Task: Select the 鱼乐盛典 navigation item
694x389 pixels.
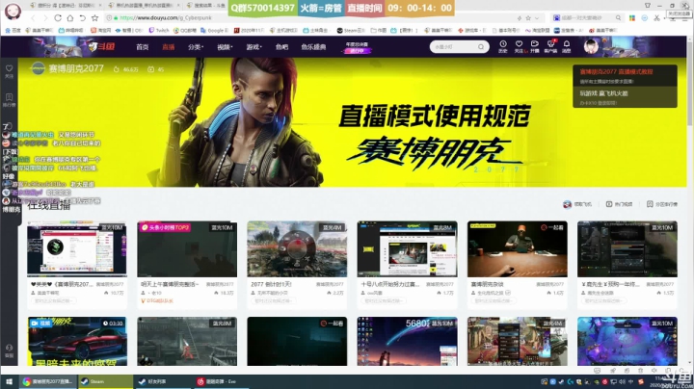Action: click(313, 47)
